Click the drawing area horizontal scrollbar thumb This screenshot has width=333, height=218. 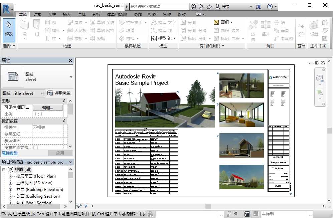coord(208,206)
